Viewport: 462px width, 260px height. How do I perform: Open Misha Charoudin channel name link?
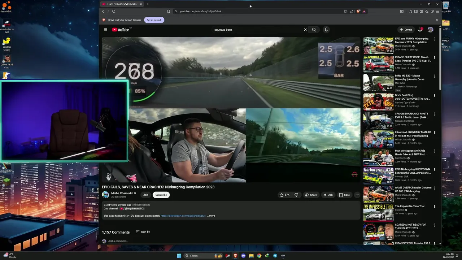click(x=122, y=193)
